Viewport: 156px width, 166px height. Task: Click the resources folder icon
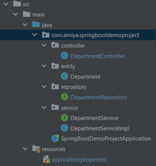click(x=36, y=149)
